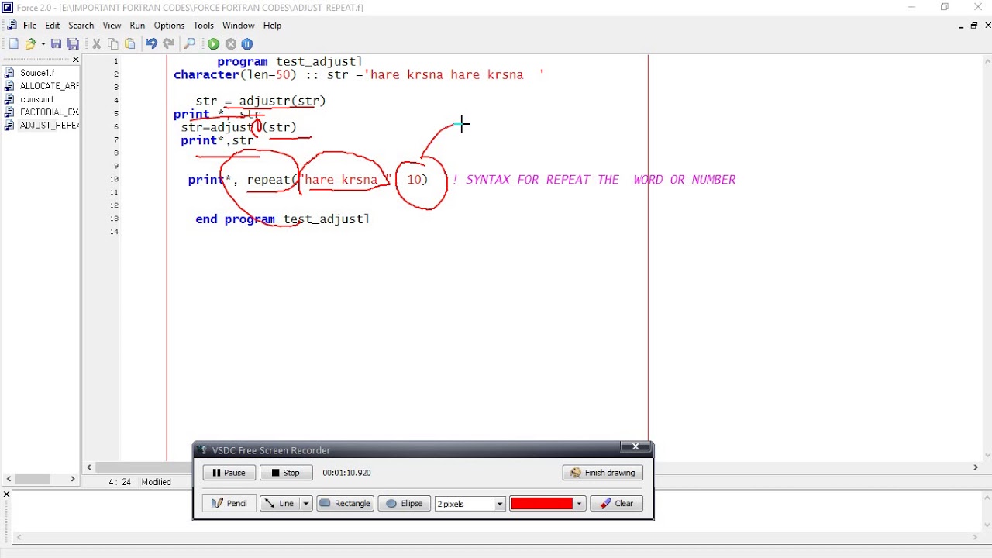Click file icon beside cumsum.f
The image size is (992, 558).
tap(9, 99)
